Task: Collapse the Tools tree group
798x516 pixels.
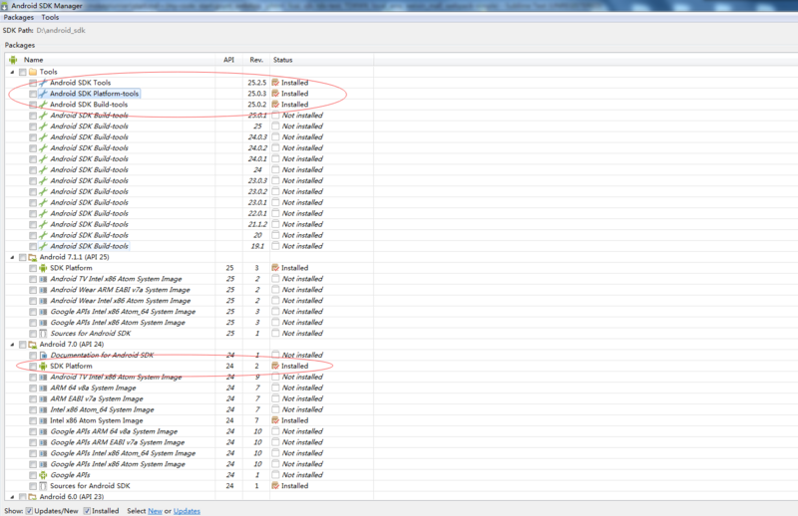Action: coord(12,72)
